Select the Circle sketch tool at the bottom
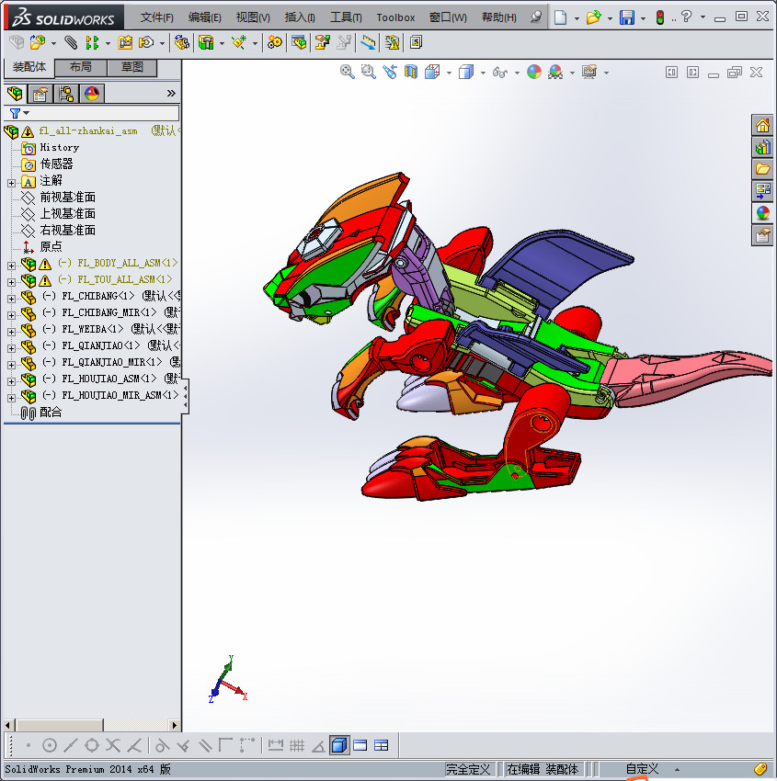Image resolution: width=777 pixels, height=781 pixels. click(x=50, y=745)
